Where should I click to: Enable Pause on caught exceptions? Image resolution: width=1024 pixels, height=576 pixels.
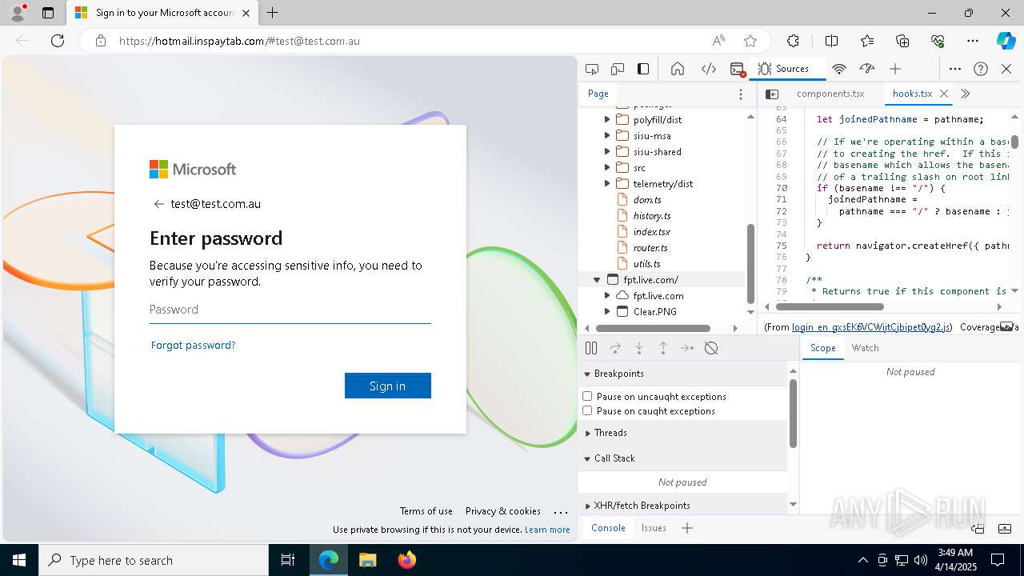point(587,410)
